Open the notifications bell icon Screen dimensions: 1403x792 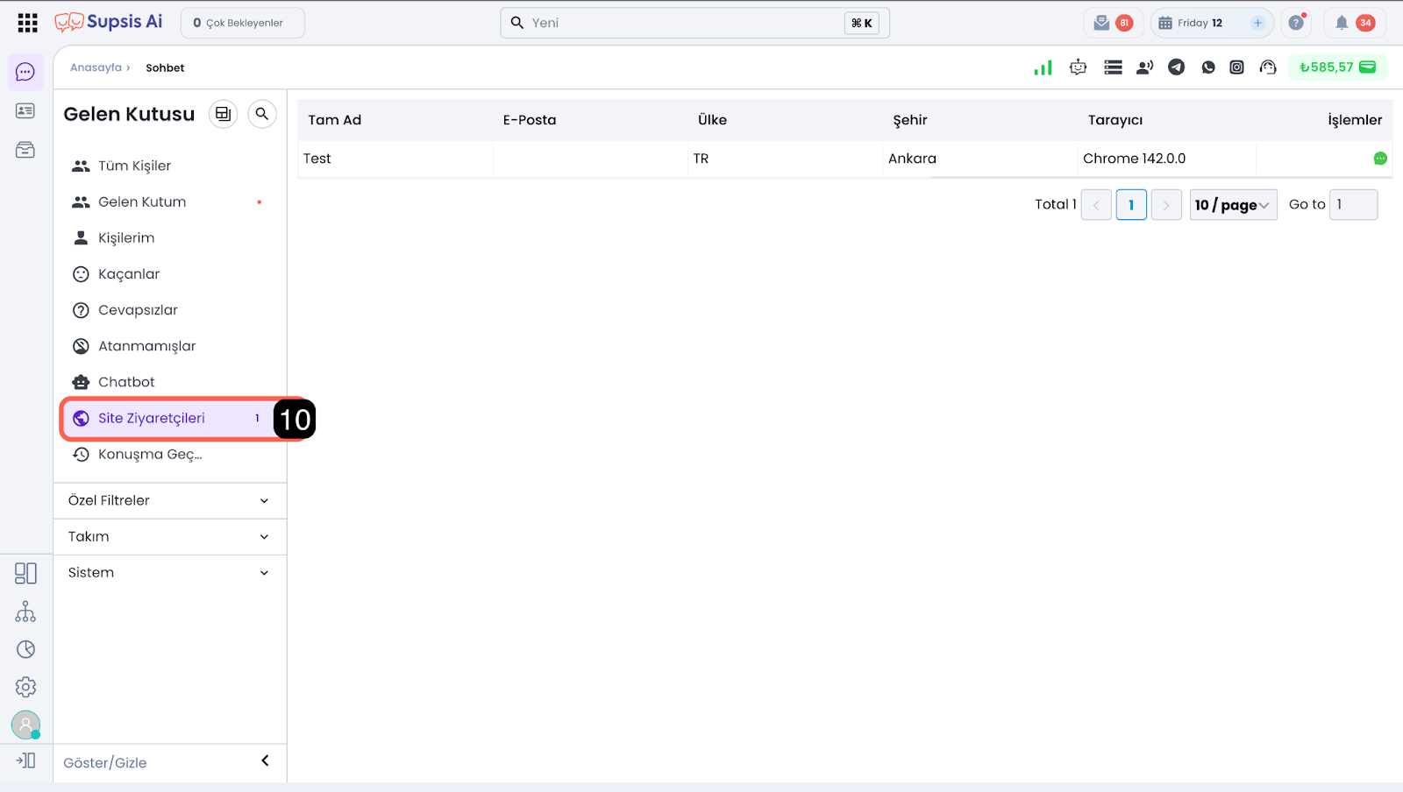tap(1342, 23)
